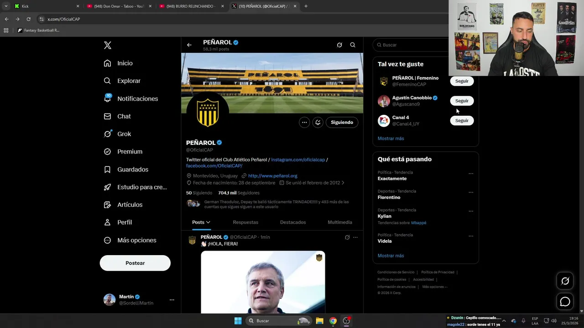Viewport: 584px width, 328px height.
Task: View 704,1 mil Seguidores list
Action: 239,193
